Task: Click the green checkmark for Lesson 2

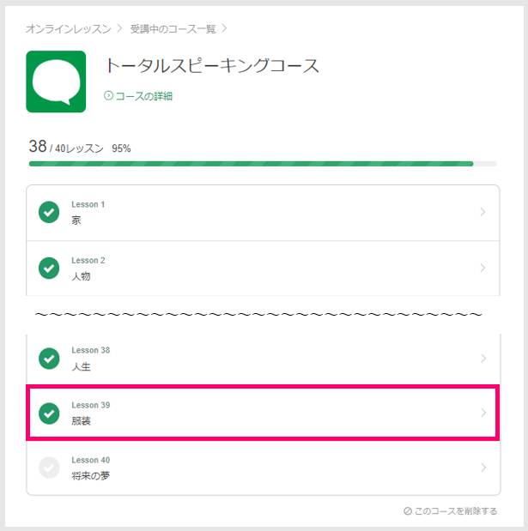Action: [49, 268]
